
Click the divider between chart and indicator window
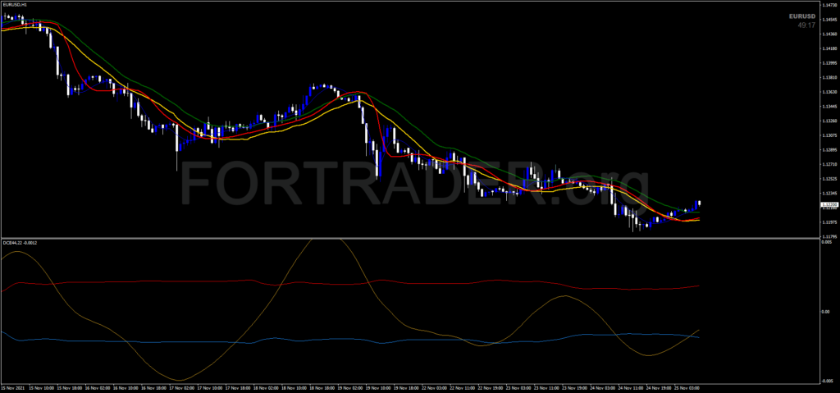coord(410,239)
